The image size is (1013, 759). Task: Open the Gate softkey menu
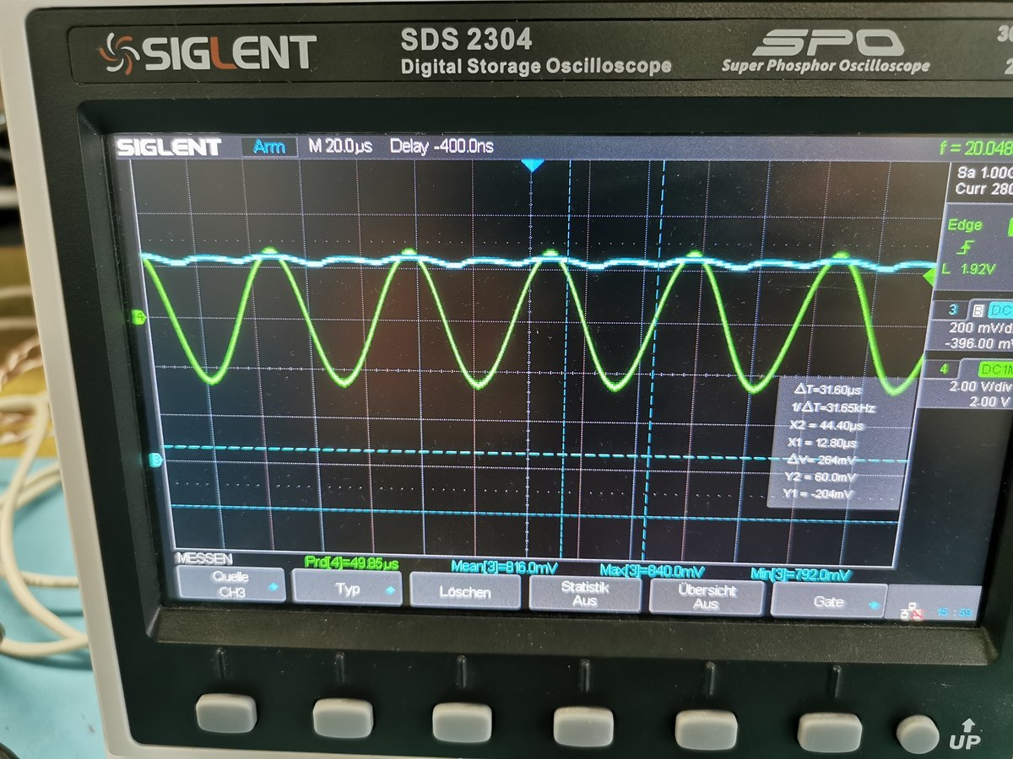coord(829,601)
